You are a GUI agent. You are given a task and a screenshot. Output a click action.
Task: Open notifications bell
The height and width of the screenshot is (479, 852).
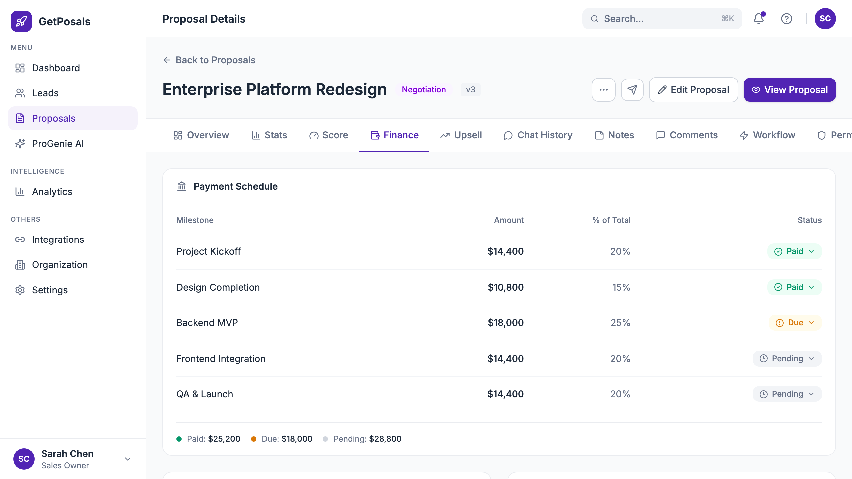[x=759, y=19]
